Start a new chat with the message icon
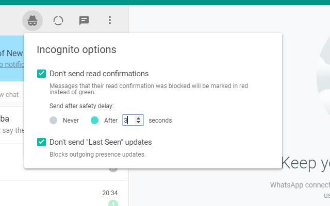This screenshot has width=330, height=206. coord(84,21)
